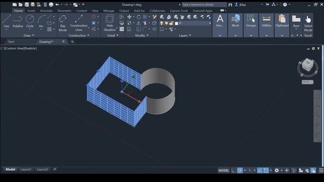324x182 pixels.
Task: Click the layer color swatch
Action: [177, 24]
